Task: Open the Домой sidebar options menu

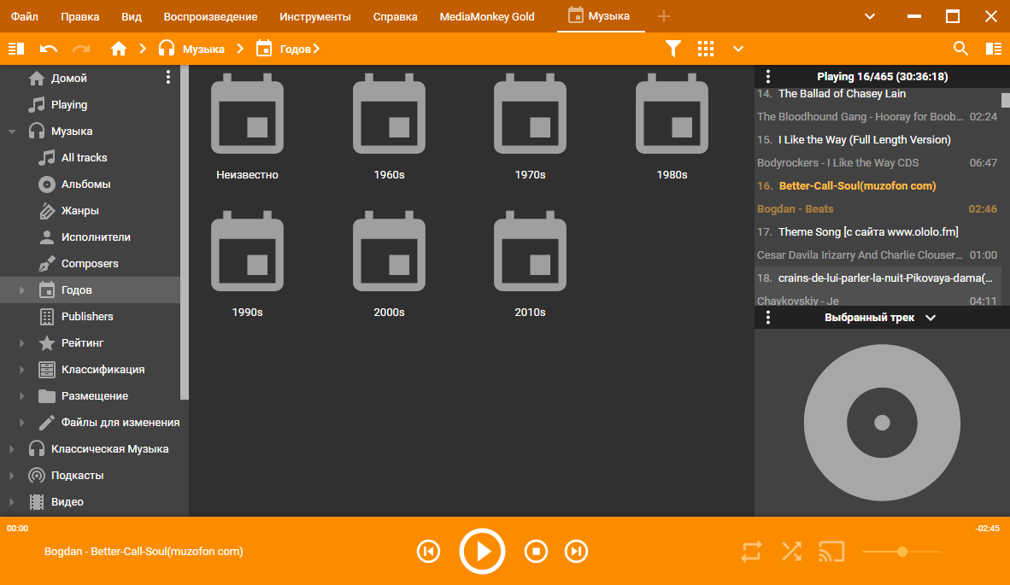Action: (x=168, y=77)
